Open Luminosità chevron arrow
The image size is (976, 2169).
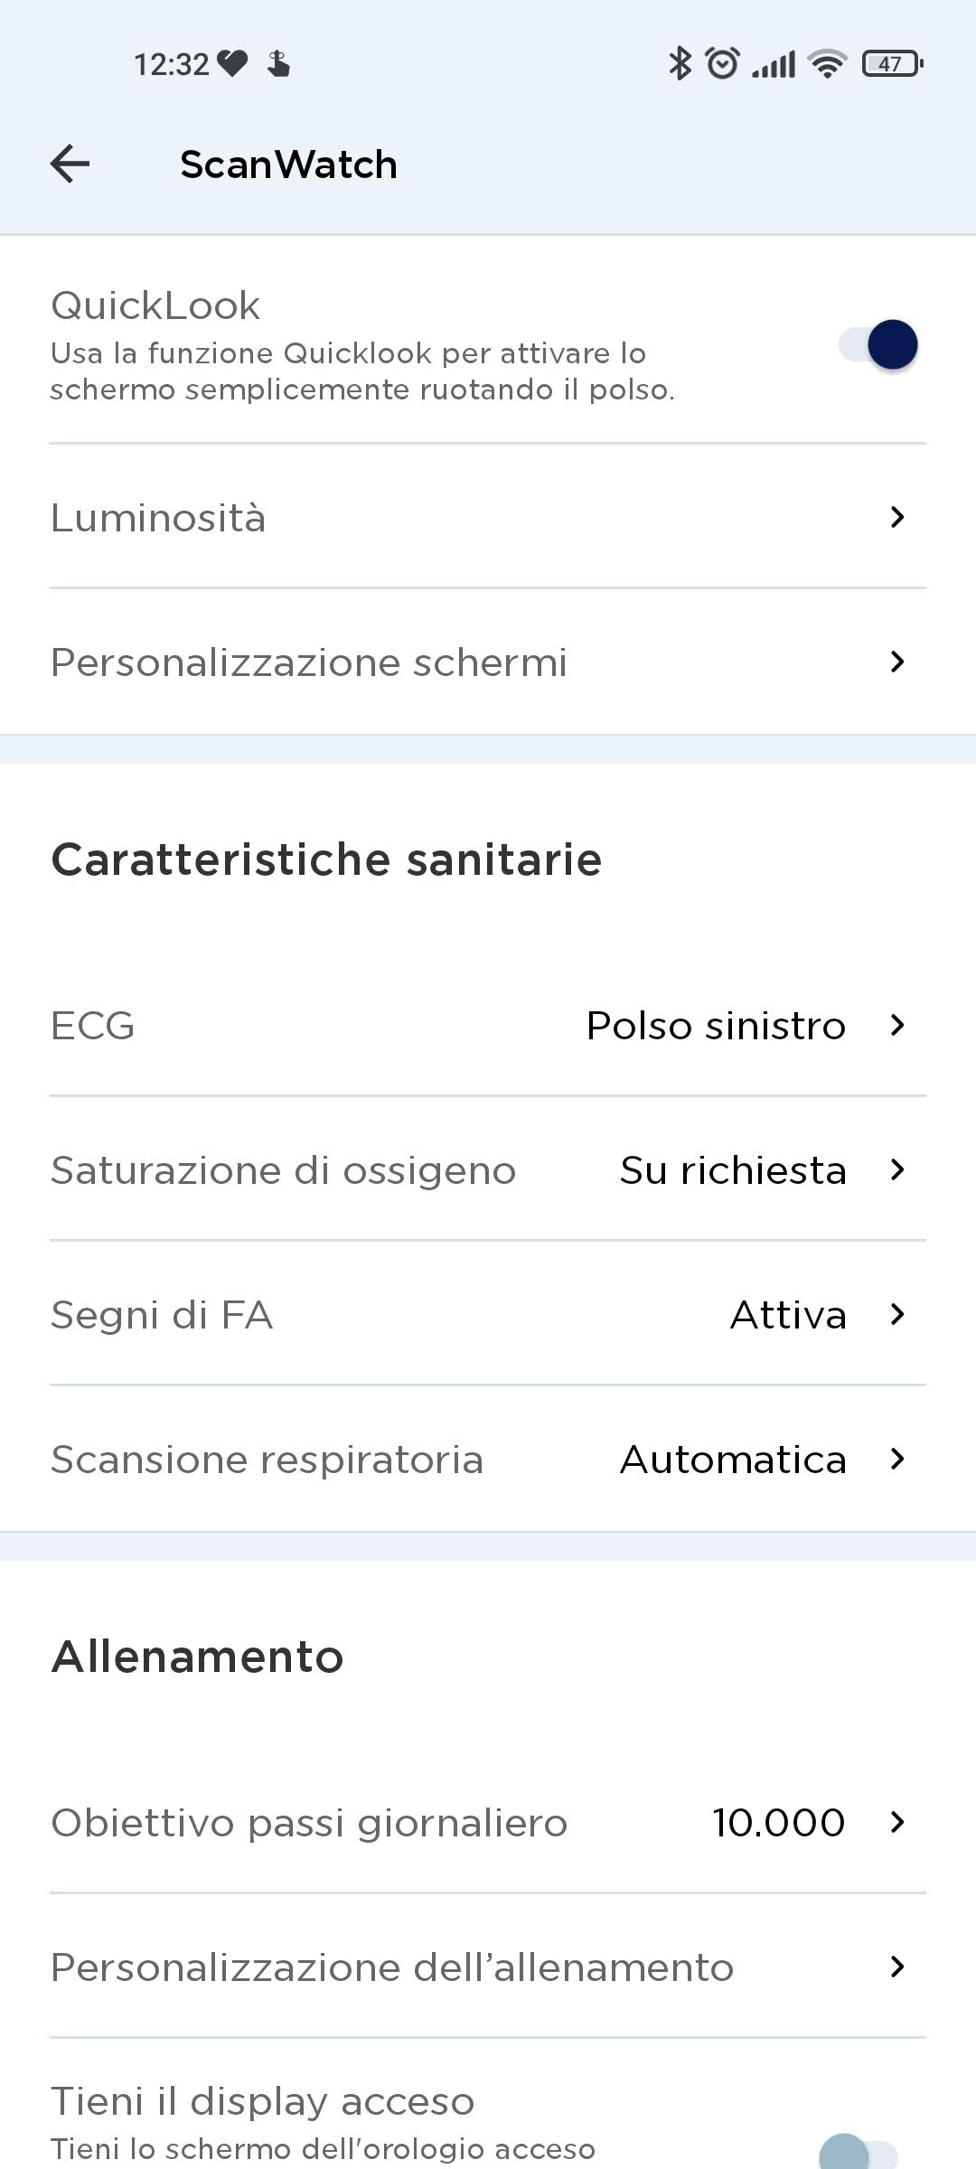pos(896,517)
